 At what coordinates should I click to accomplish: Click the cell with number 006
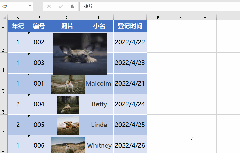pos(39,144)
